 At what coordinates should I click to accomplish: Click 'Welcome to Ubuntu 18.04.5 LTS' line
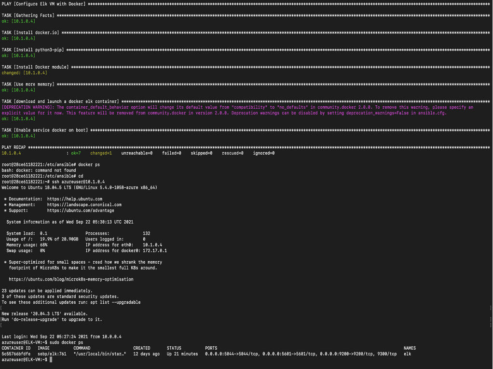[x=79, y=188]
